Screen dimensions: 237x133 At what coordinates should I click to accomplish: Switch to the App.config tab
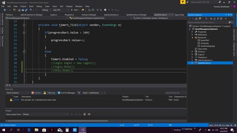pos(179,15)
